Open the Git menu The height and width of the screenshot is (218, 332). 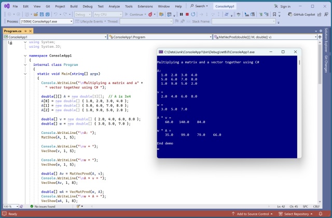click(x=48, y=6)
